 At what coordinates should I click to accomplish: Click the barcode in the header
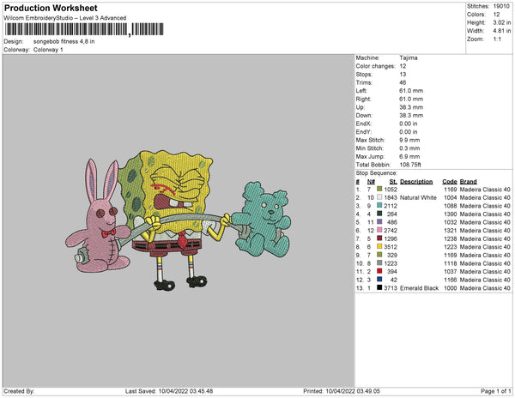click(x=84, y=29)
